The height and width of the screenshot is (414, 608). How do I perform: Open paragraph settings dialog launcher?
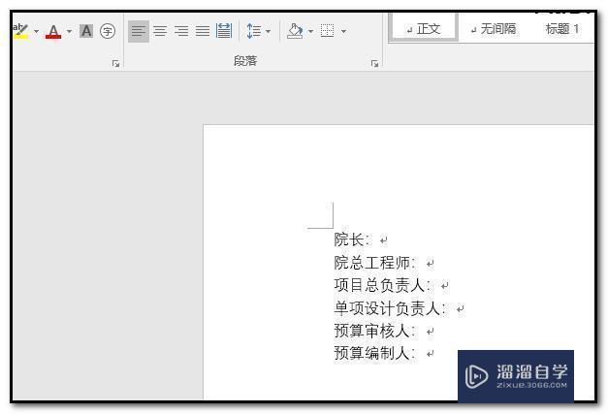point(374,64)
